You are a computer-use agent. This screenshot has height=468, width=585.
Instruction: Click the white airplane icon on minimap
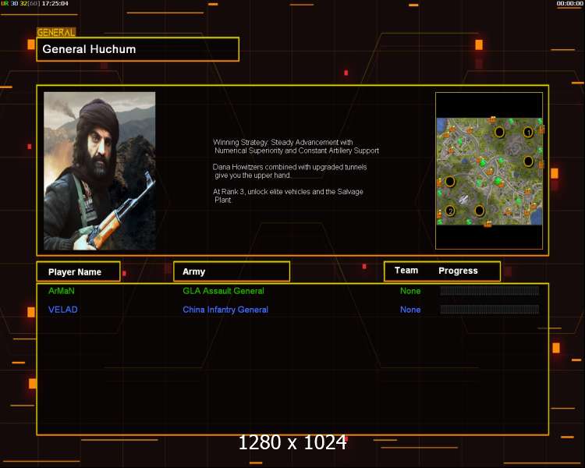click(463, 200)
